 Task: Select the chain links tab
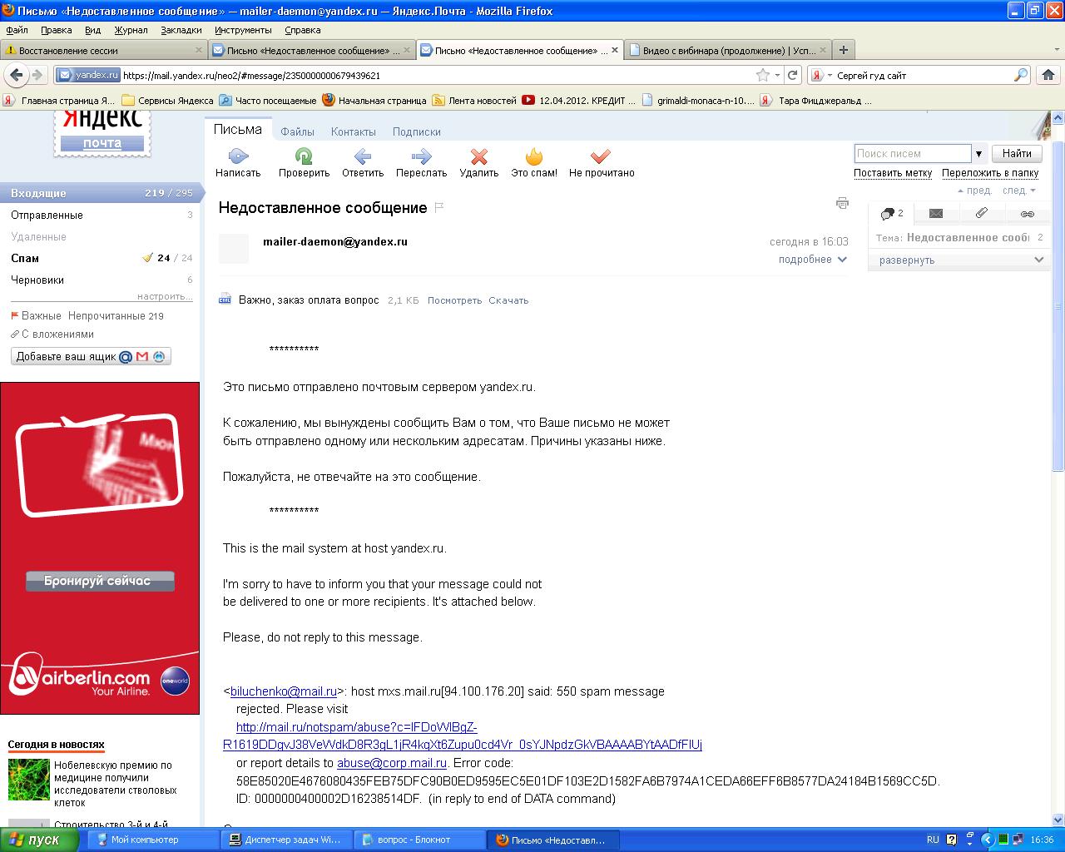tap(1028, 214)
